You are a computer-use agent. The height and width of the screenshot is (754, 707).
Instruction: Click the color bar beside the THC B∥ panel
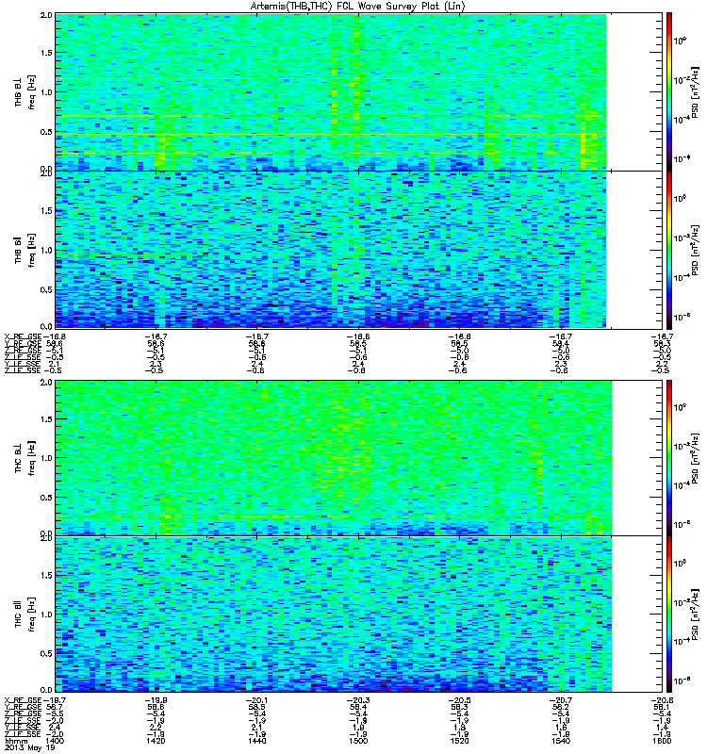668,615
